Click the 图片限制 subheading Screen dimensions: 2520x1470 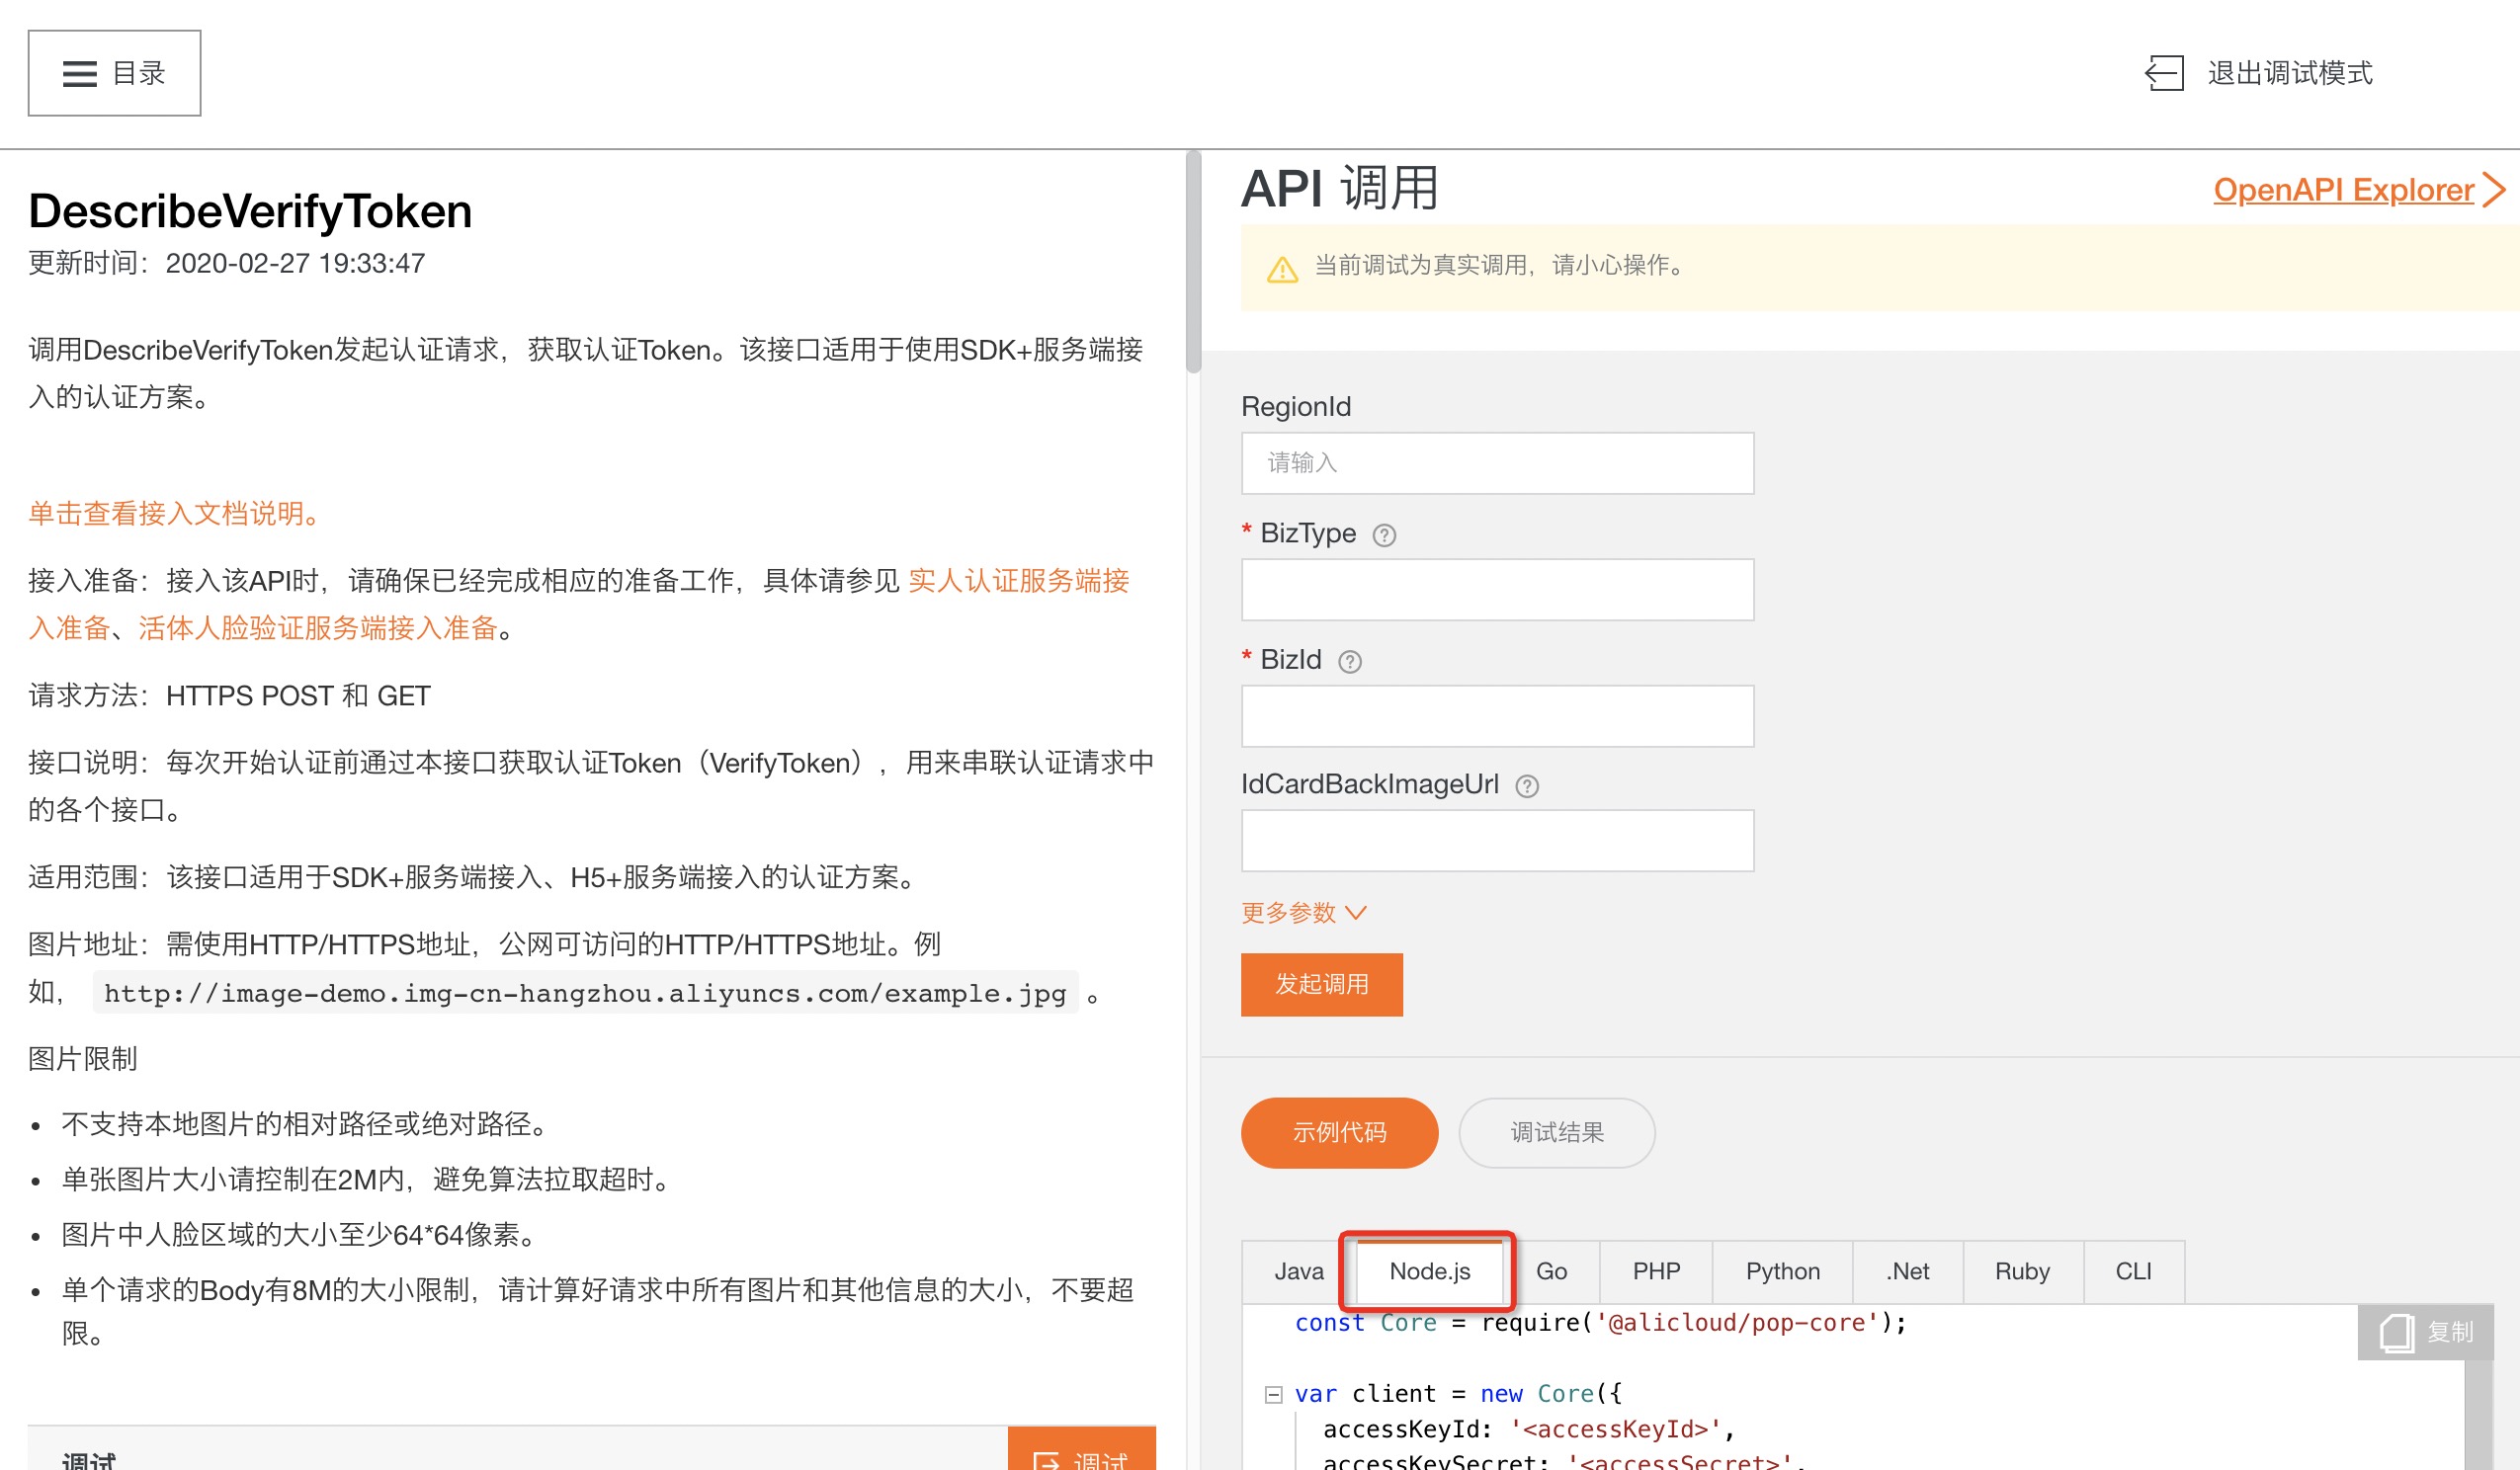pos(83,1059)
